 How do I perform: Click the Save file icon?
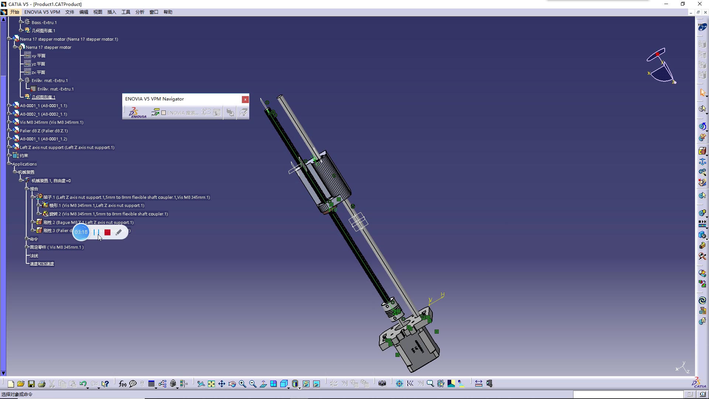pyautogui.click(x=31, y=384)
